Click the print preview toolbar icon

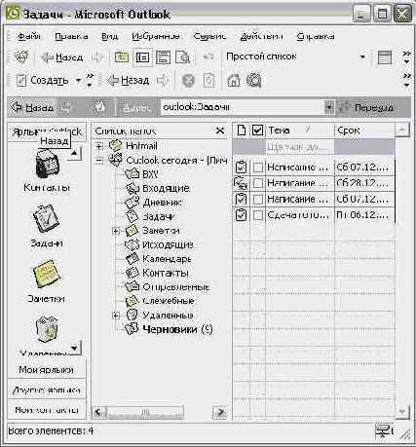tap(183, 57)
